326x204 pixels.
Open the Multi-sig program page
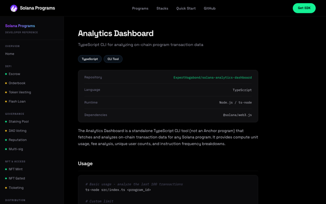(x=16, y=149)
